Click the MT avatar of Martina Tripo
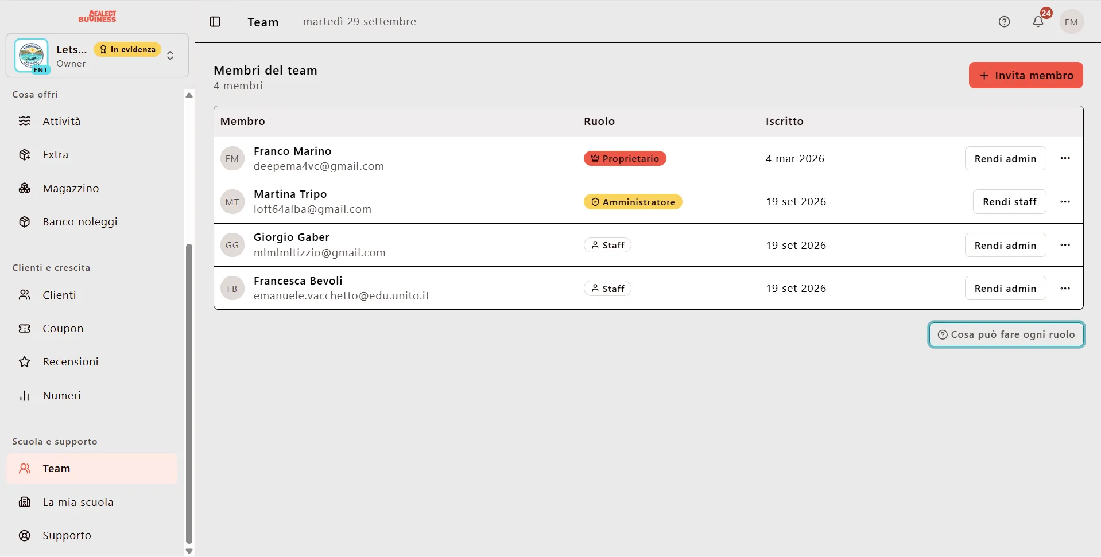This screenshot has height=557, width=1101. (232, 202)
